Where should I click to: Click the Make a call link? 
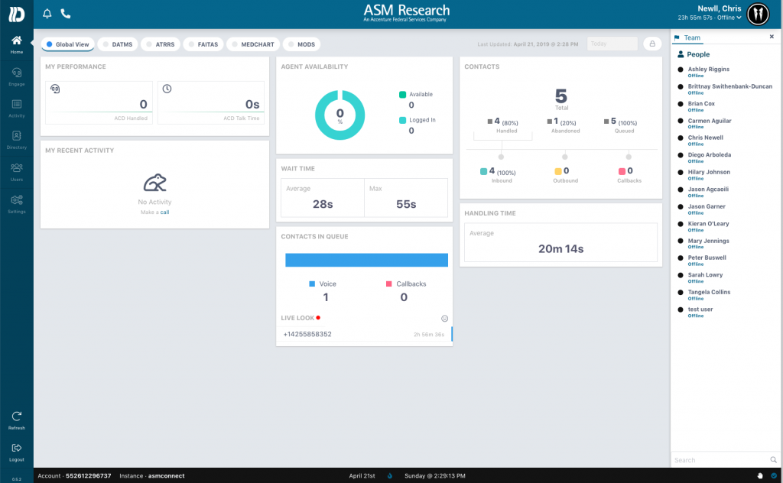[165, 212]
